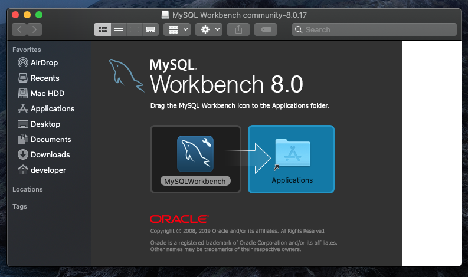Click the Downloads arrow icon in sidebar
Screen dimensions: 468x277
click(x=23, y=154)
